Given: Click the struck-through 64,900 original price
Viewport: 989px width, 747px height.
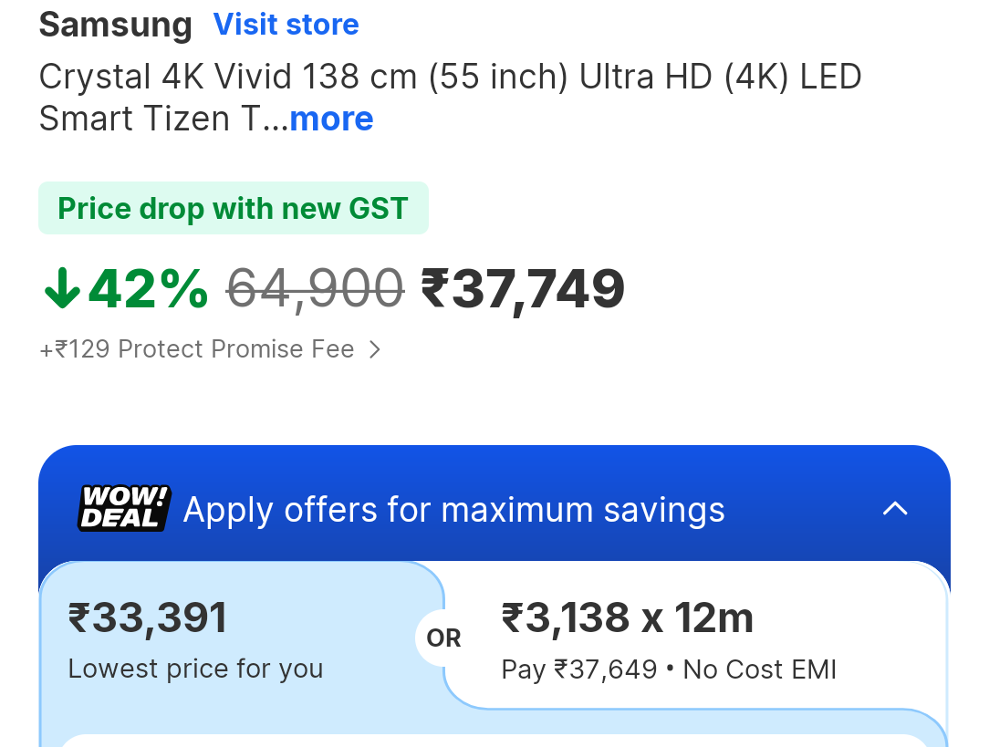Looking at the screenshot, I should click(315, 289).
